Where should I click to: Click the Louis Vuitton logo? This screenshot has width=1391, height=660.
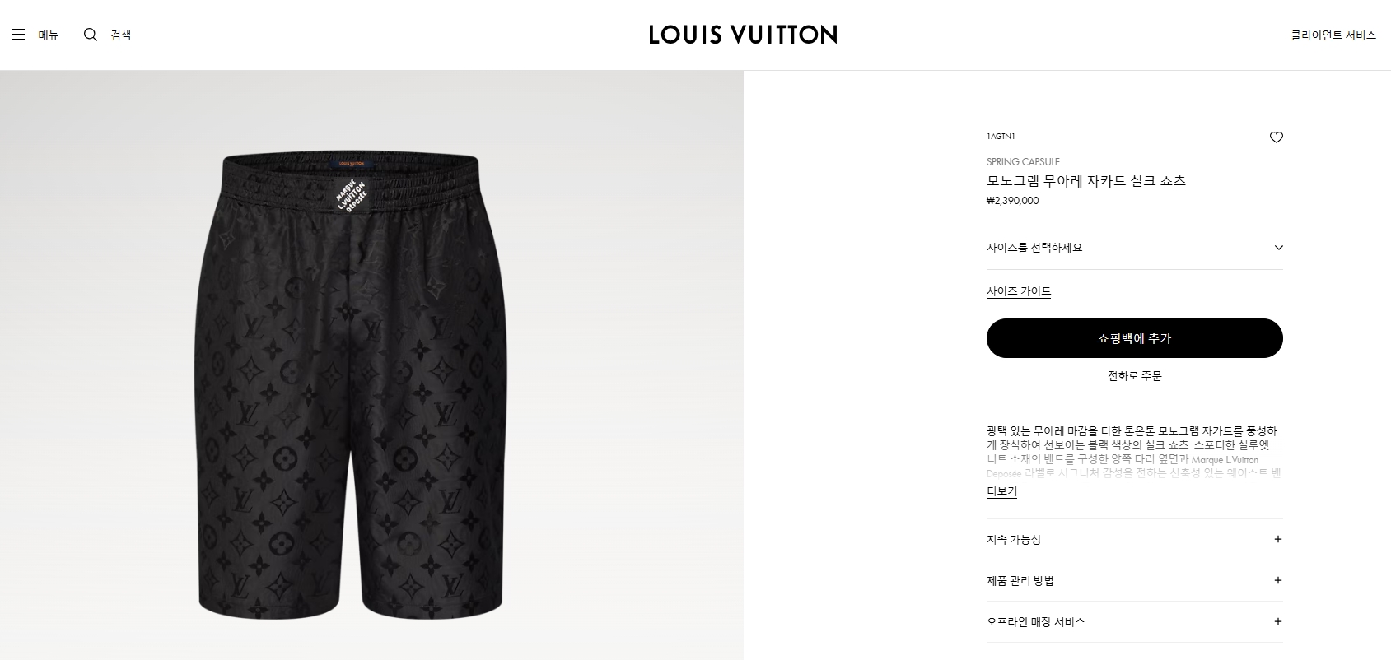coord(743,35)
